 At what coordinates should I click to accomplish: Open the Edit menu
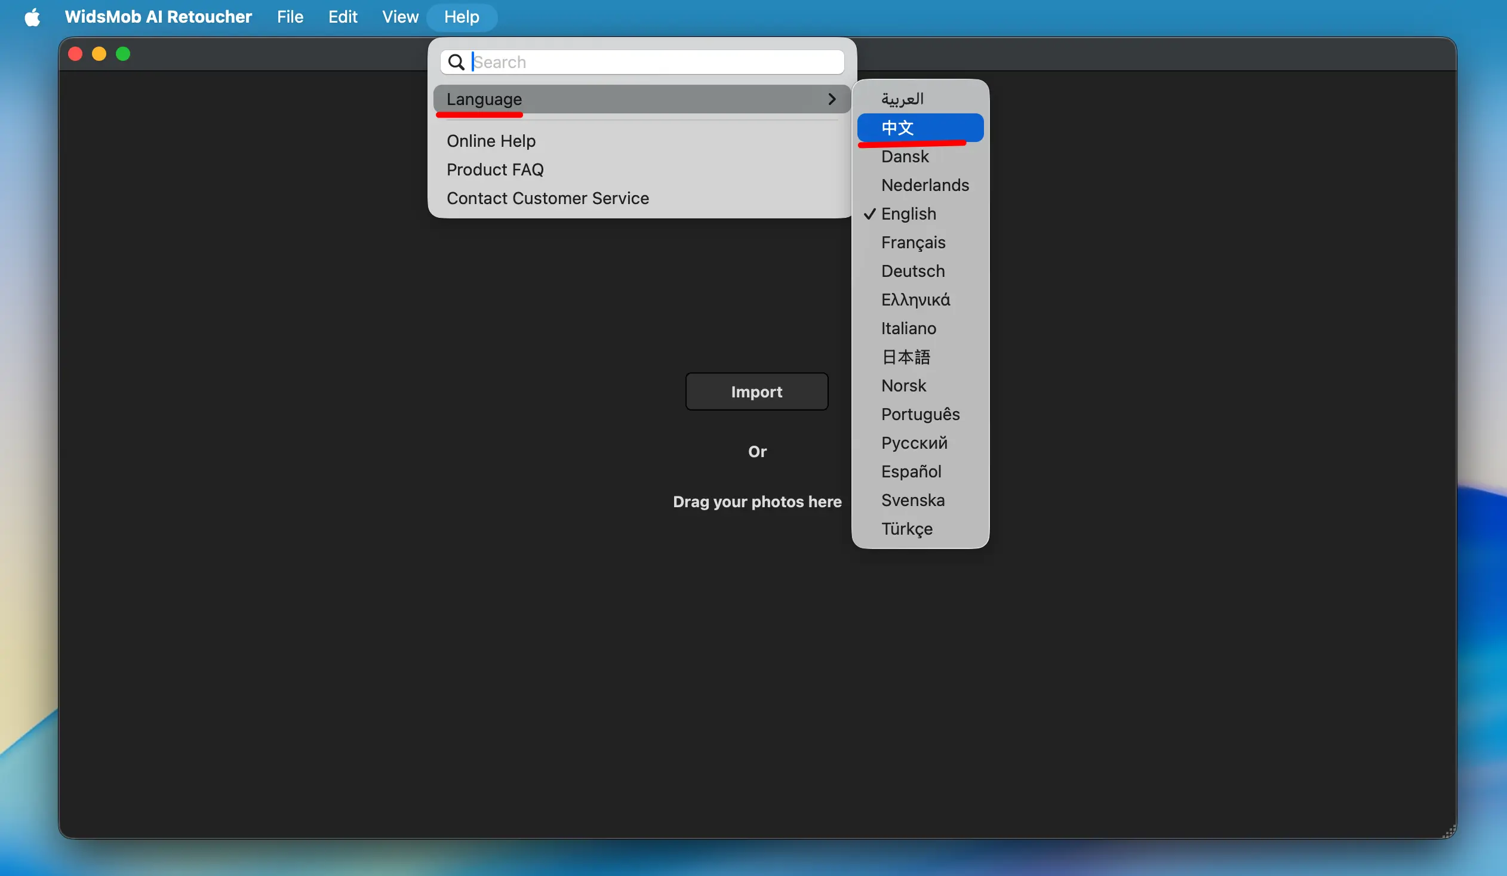(x=342, y=17)
